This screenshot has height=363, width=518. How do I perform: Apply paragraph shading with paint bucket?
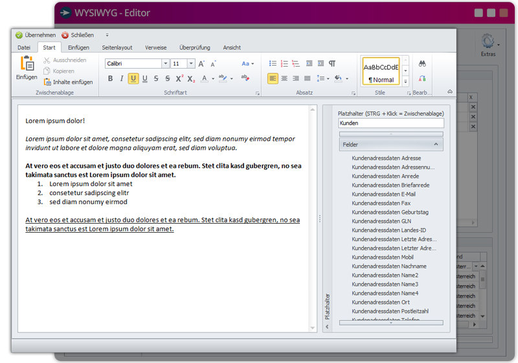point(338,78)
